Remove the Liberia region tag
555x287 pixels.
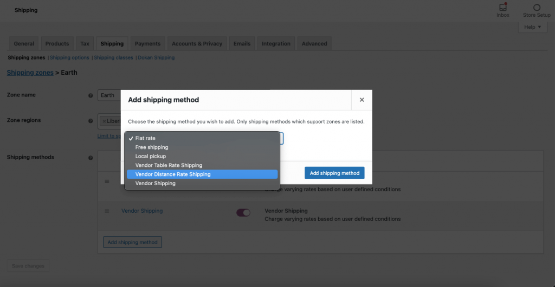point(104,121)
